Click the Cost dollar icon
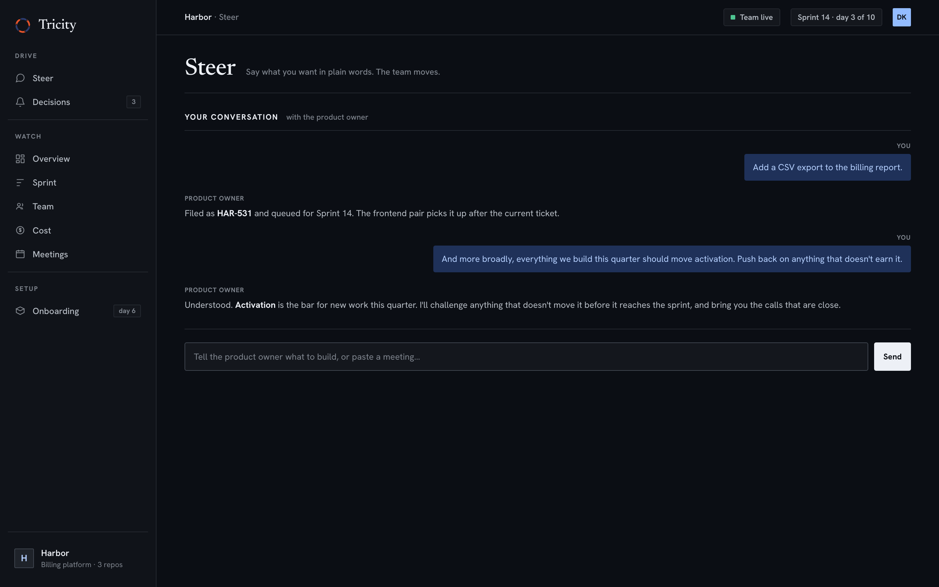 (x=20, y=230)
